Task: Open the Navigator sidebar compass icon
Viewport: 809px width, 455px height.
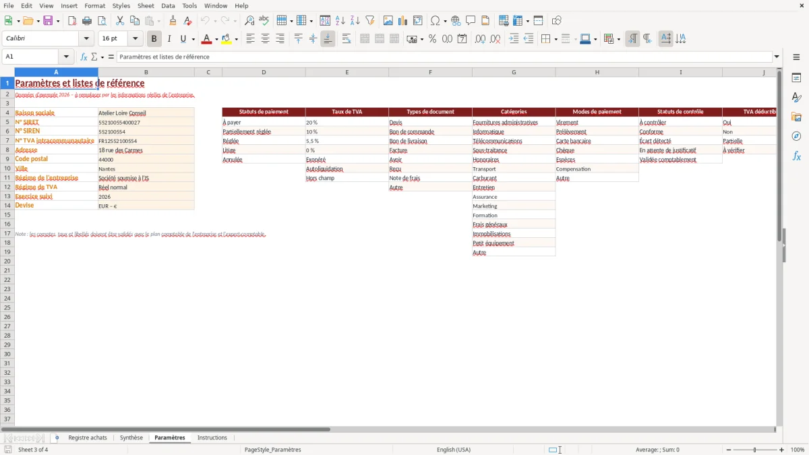Action: (796, 136)
